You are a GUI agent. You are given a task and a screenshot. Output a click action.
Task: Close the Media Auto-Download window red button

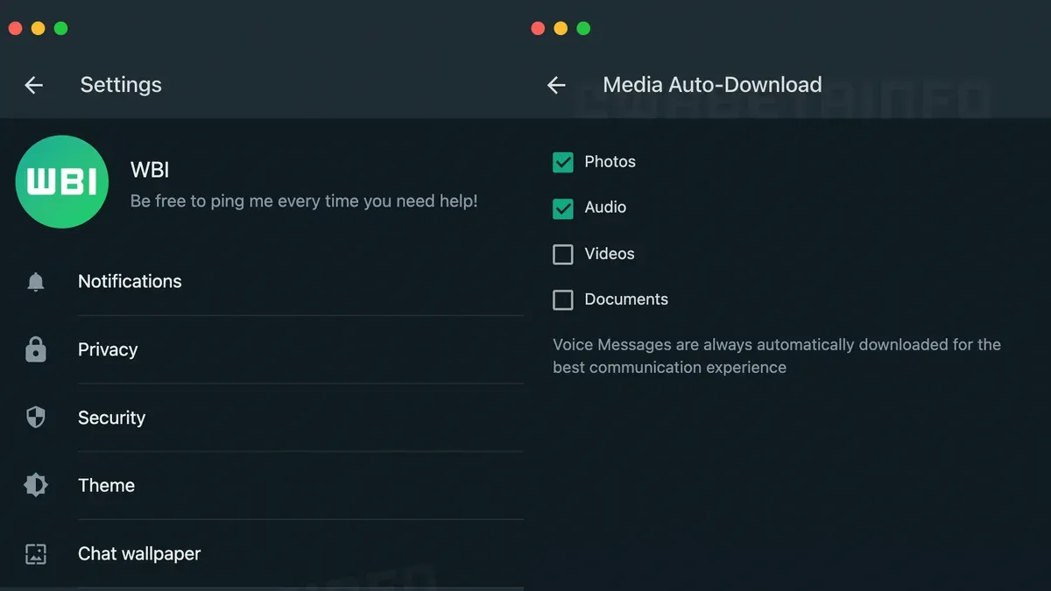click(538, 28)
